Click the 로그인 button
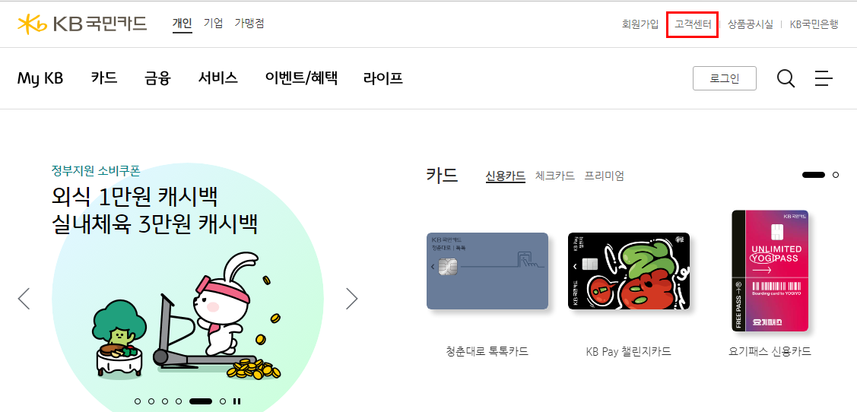The width and height of the screenshot is (857, 412). [724, 78]
